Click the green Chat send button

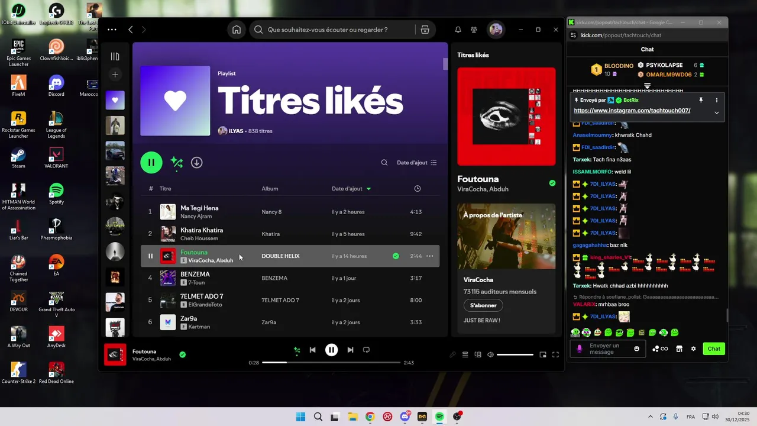click(714, 349)
